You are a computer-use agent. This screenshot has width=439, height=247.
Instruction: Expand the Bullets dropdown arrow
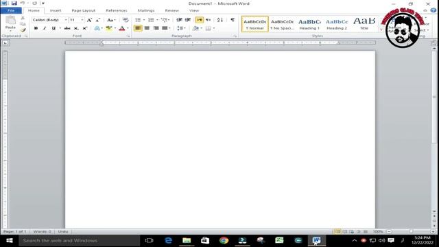point(144,20)
